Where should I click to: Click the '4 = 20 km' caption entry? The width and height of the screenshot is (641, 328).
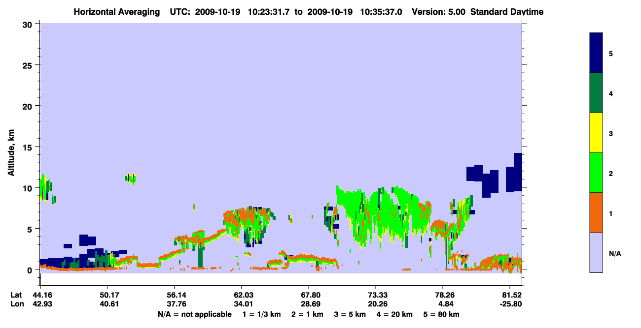pyautogui.click(x=394, y=314)
